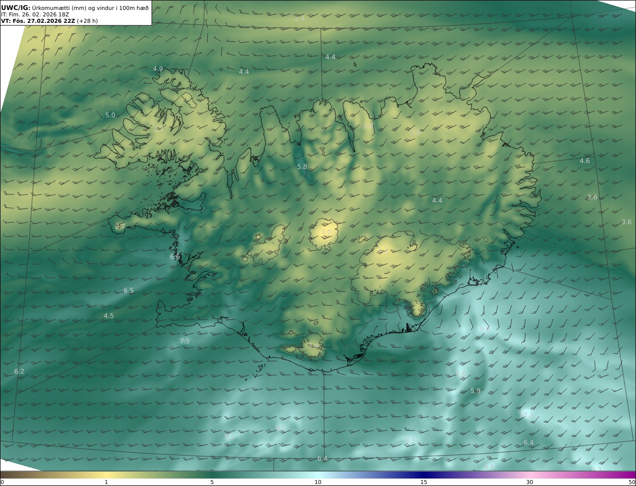This screenshot has width=636, height=486.
Task: Click the 2.4 value label on the map
Action: click(x=300, y=19)
